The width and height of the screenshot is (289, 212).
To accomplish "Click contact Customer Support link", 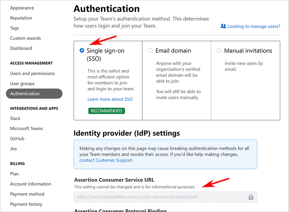I will pyautogui.click(x=106, y=160).
